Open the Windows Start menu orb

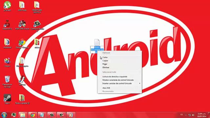coord(4,115)
